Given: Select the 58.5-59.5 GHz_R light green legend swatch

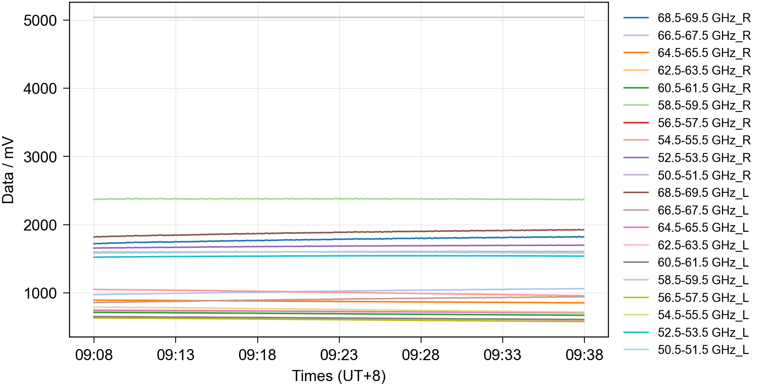Looking at the screenshot, I should tap(636, 105).
